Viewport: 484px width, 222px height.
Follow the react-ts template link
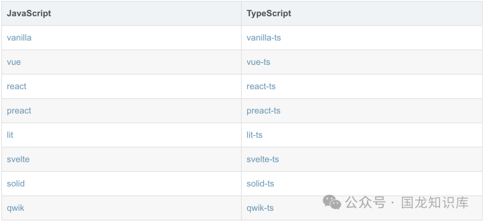click(x=261, y=86)
